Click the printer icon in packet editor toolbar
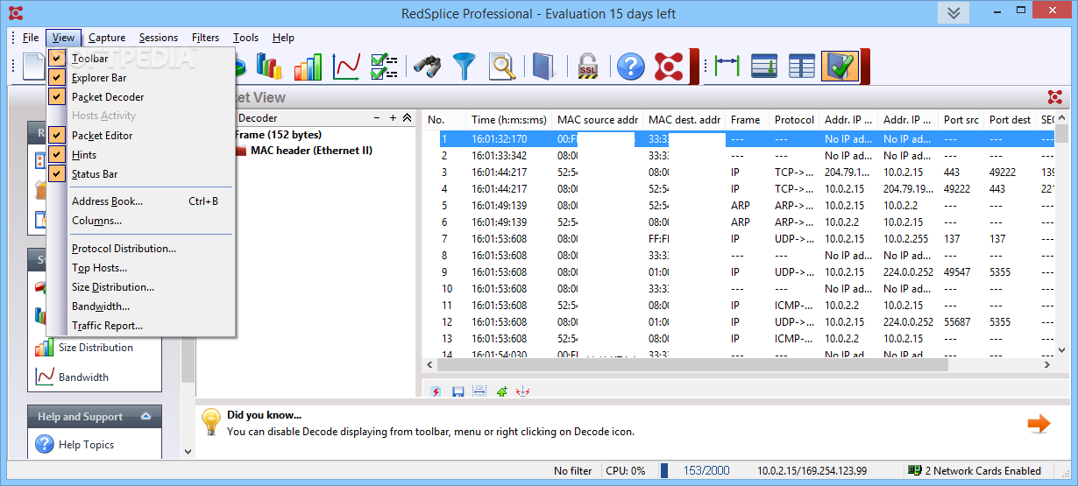The image size is (1078, 486). tap(479, 391)
